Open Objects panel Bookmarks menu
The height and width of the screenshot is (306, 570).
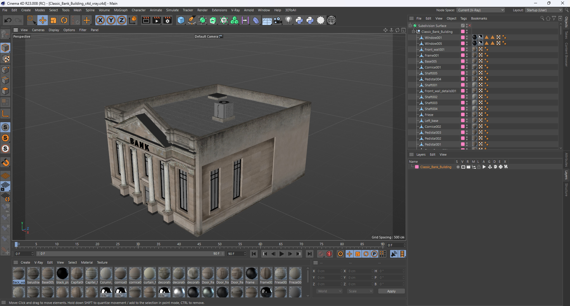point(479,18)
